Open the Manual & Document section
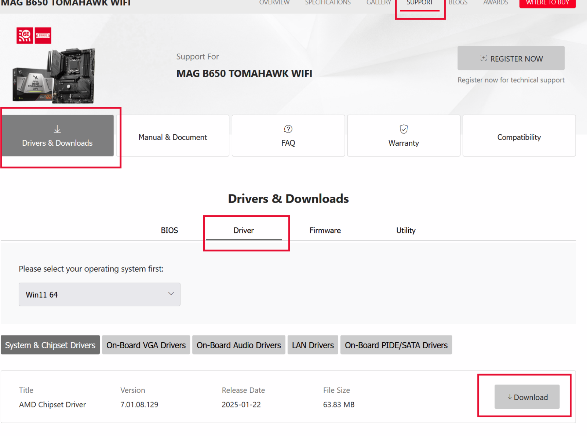 tap(173, 136)
